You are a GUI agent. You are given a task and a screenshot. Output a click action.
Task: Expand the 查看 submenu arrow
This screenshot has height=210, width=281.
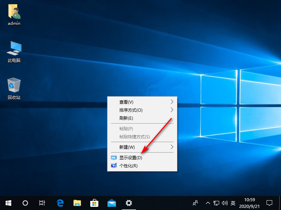tap(172, 102)
